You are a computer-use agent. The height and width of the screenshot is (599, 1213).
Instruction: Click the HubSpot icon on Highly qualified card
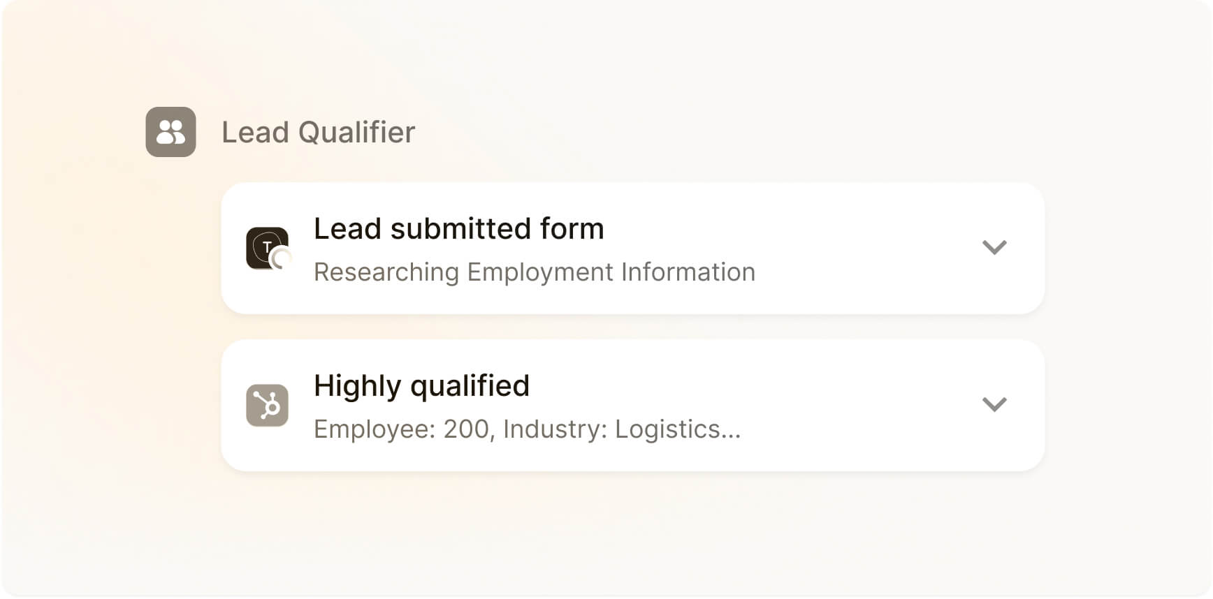point(267,405)
